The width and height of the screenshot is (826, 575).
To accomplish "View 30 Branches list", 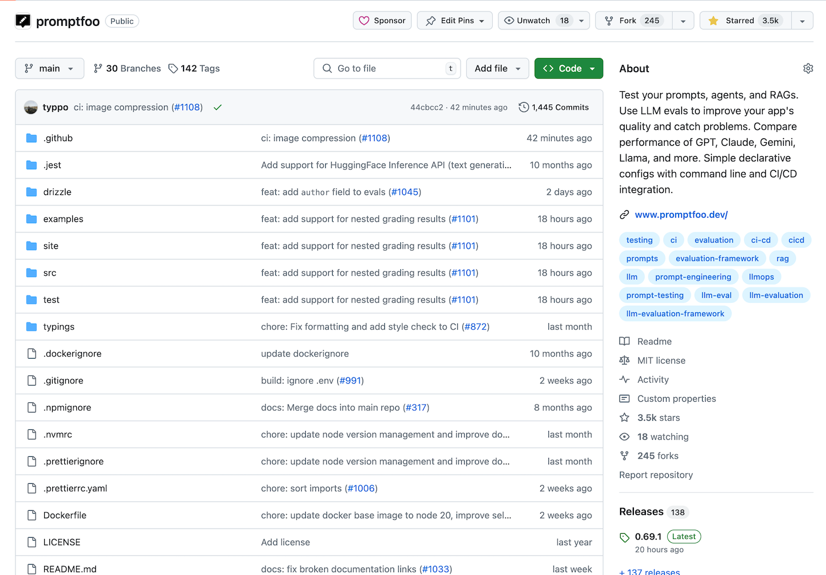I will (127, 68).
